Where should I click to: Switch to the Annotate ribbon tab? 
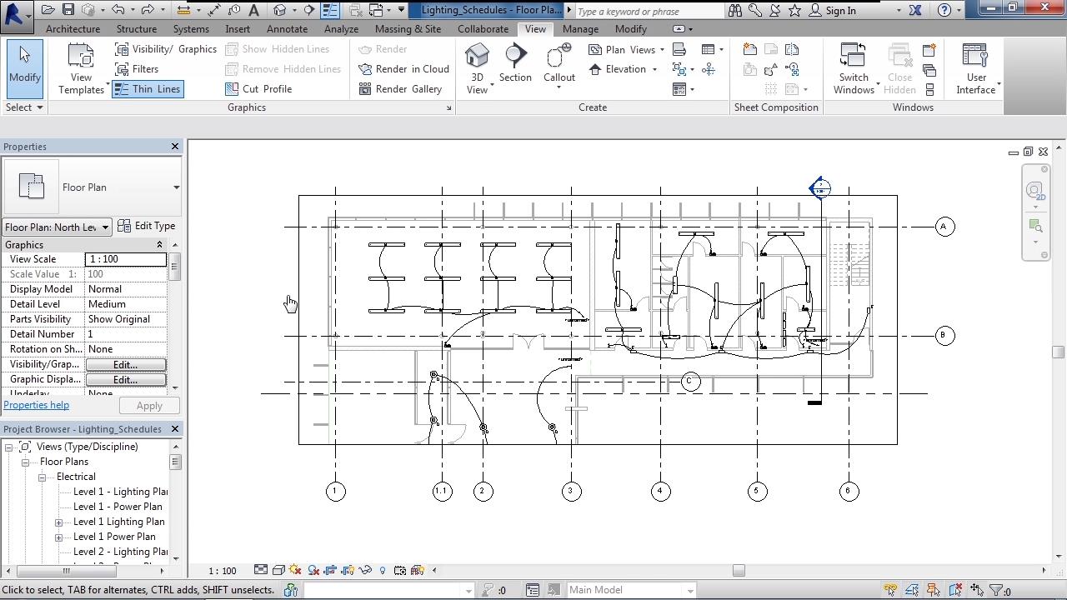287,29
